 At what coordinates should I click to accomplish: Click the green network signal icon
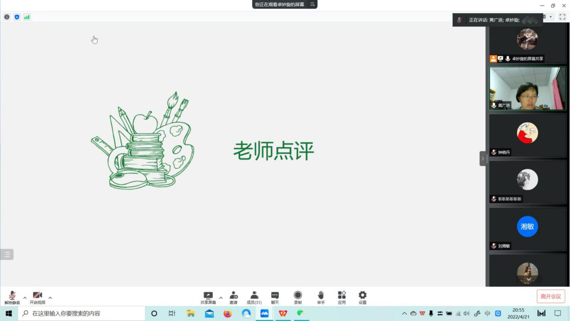27,17
